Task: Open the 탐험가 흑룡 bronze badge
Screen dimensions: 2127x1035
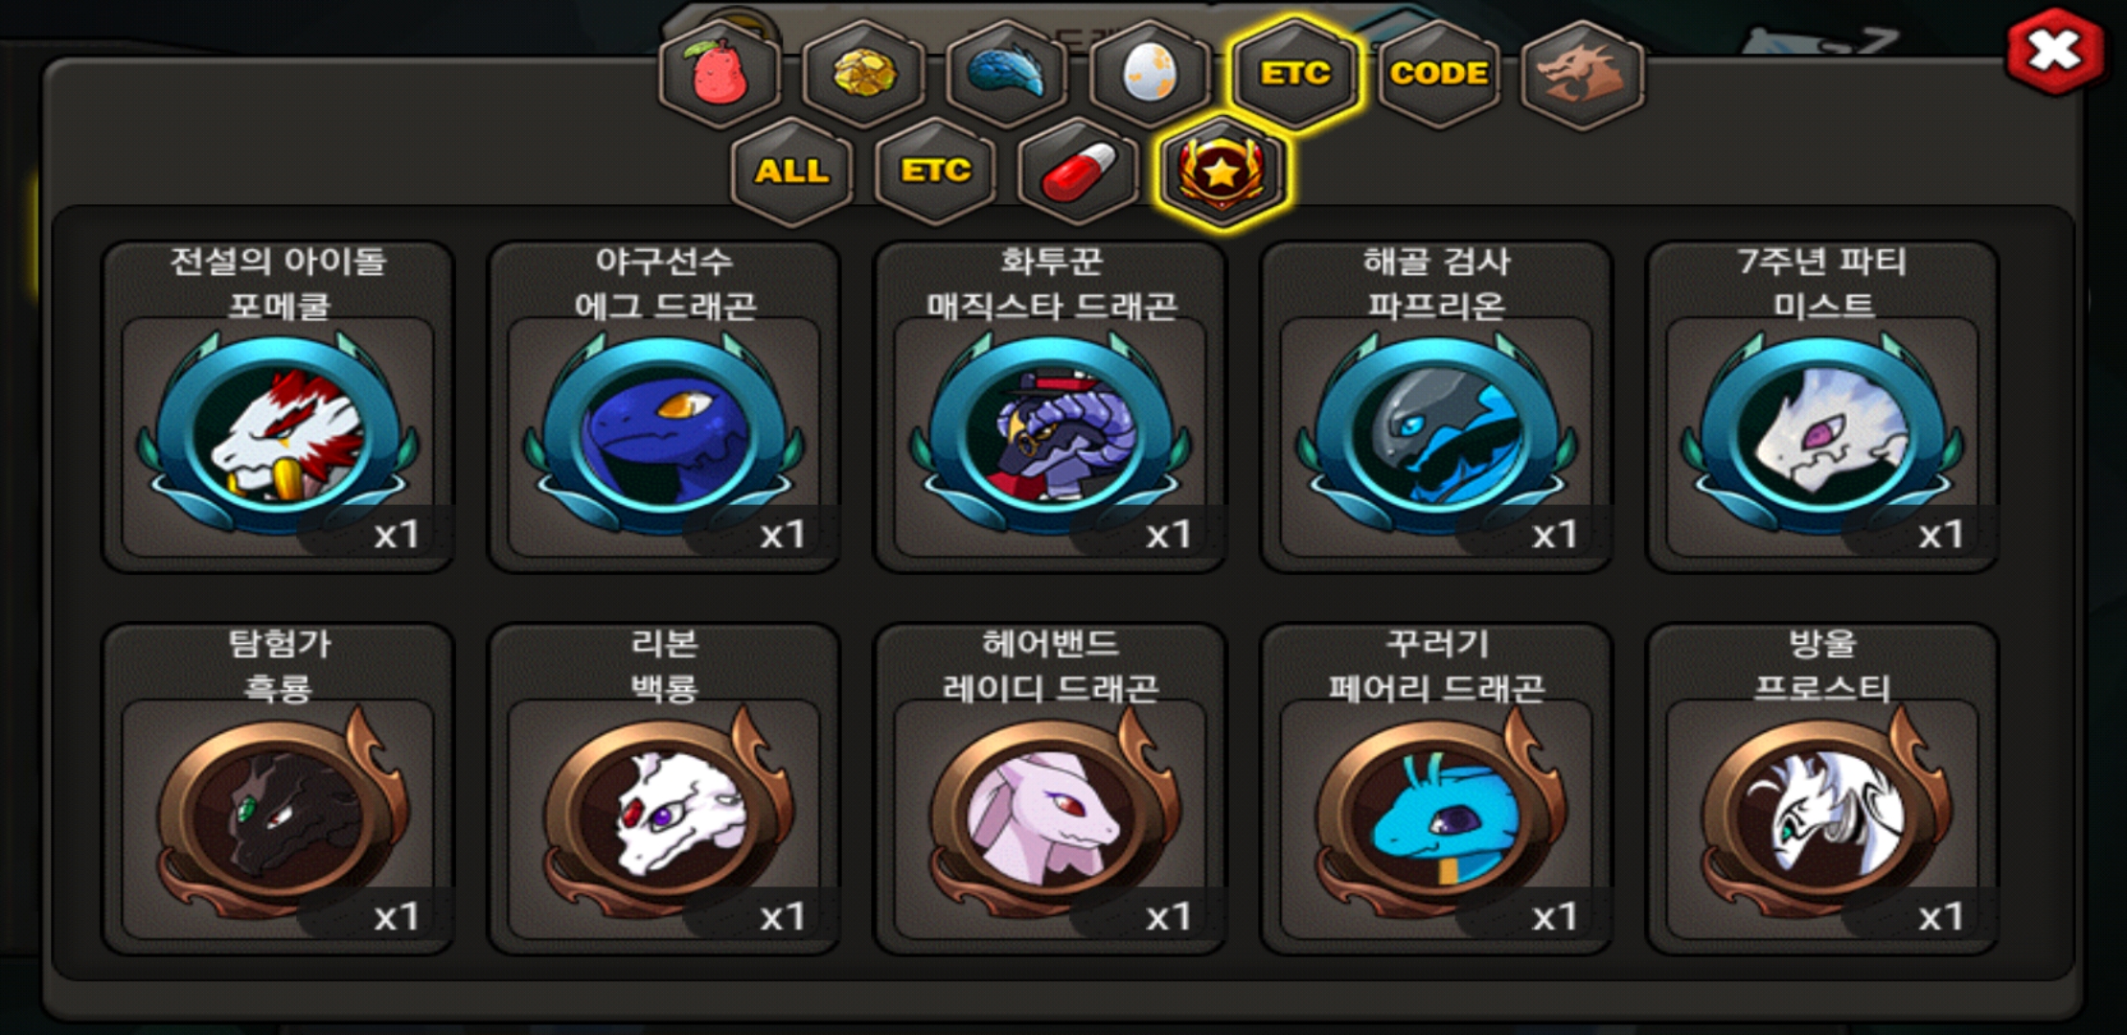Action: click(278, 790)
